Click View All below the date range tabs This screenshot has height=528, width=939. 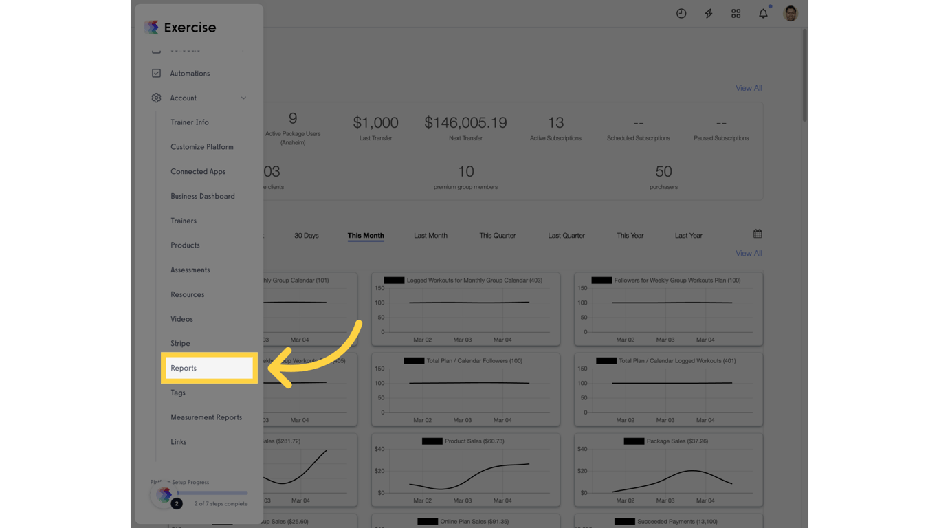749,253
